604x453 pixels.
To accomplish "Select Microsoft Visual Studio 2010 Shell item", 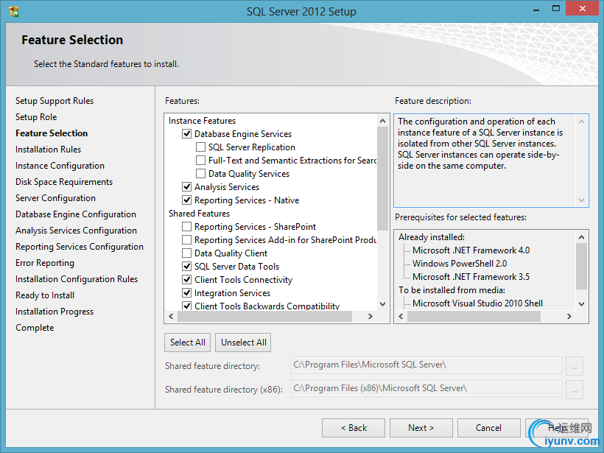I will point(477,303).
